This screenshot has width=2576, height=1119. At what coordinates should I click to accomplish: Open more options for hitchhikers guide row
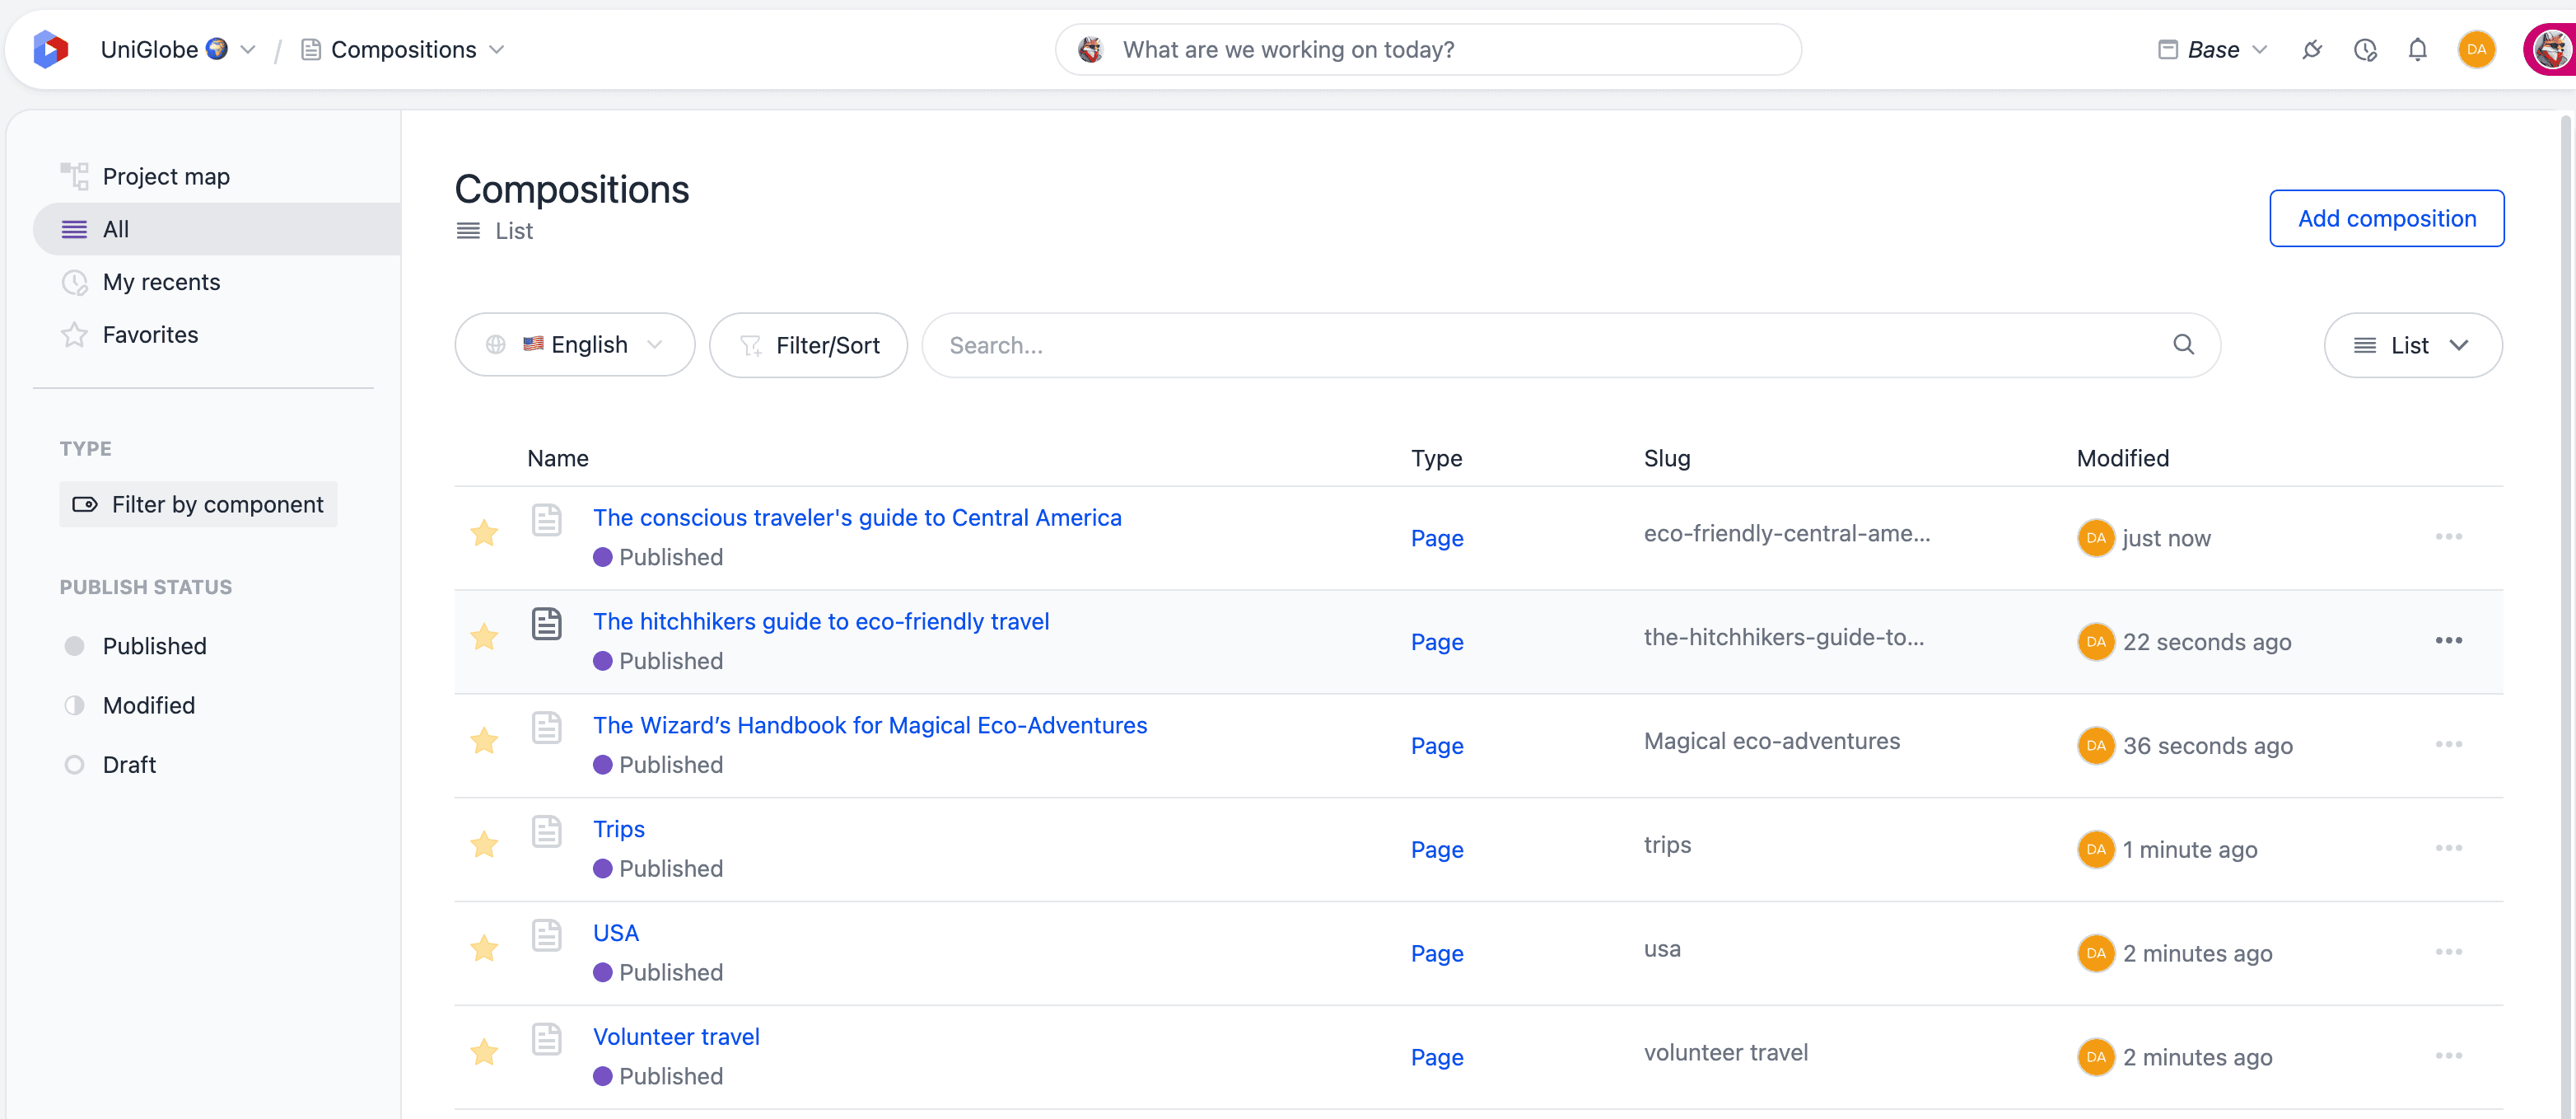pos(2449,640)
